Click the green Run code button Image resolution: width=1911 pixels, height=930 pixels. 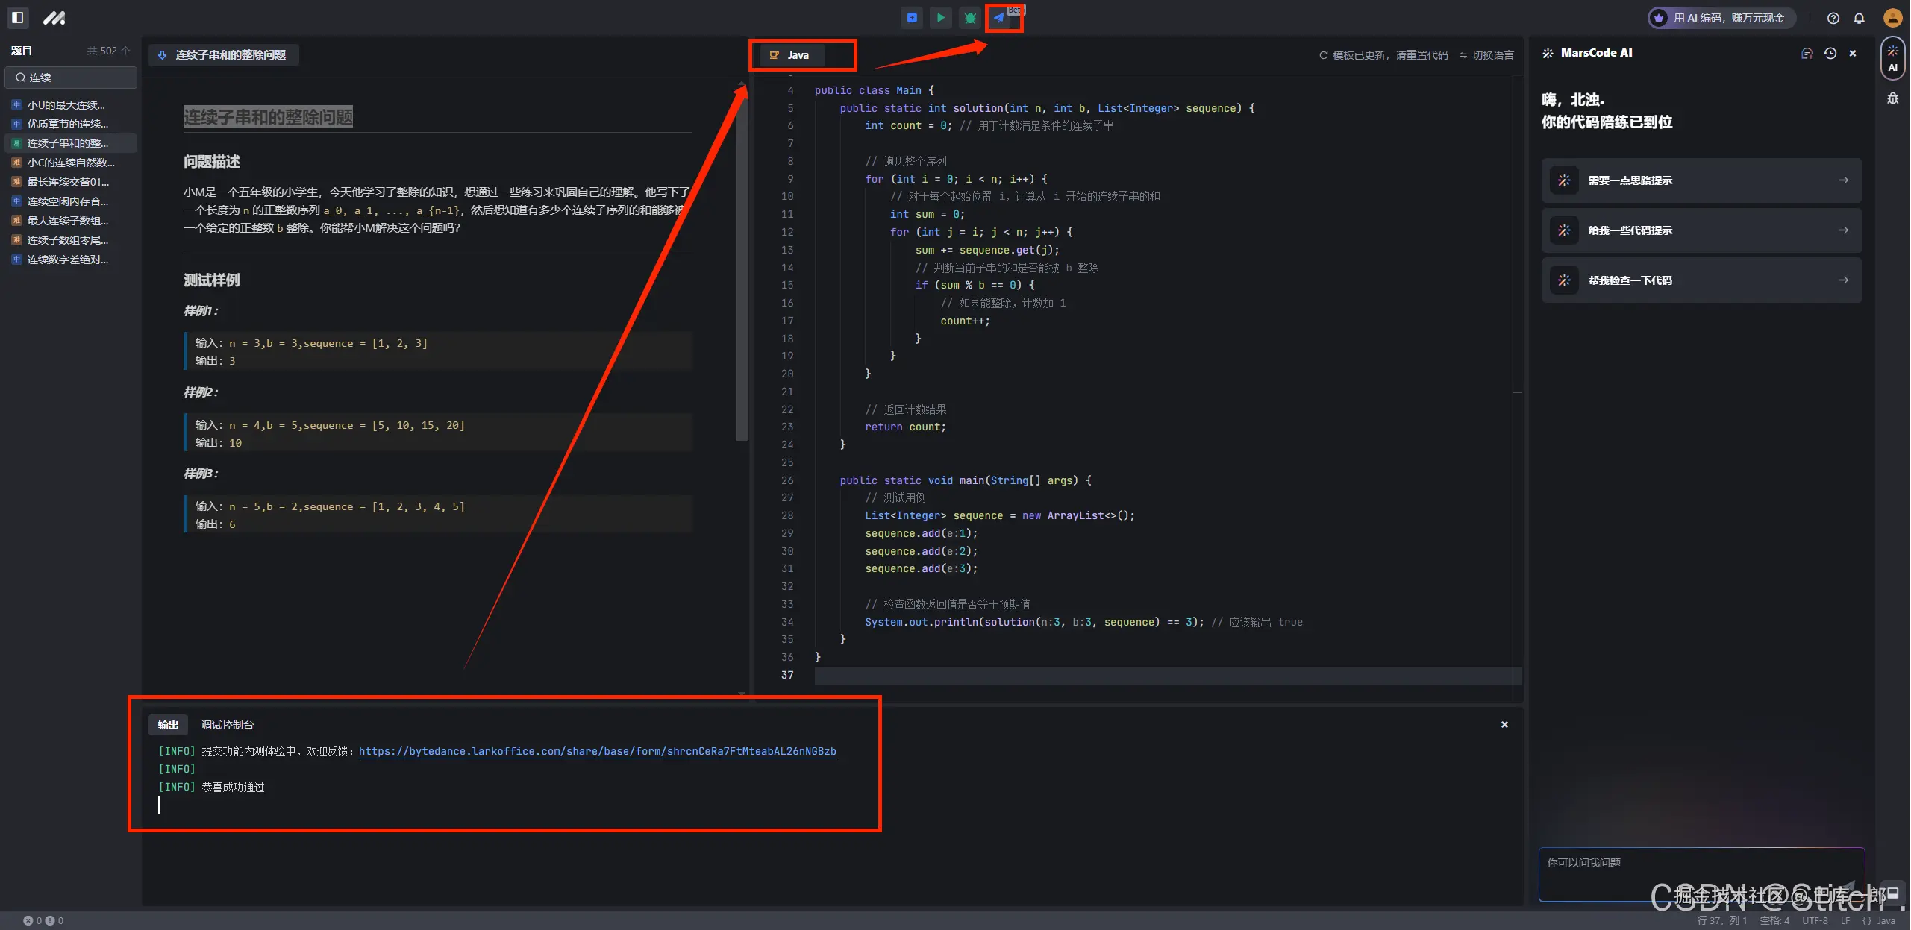[940, 18]
